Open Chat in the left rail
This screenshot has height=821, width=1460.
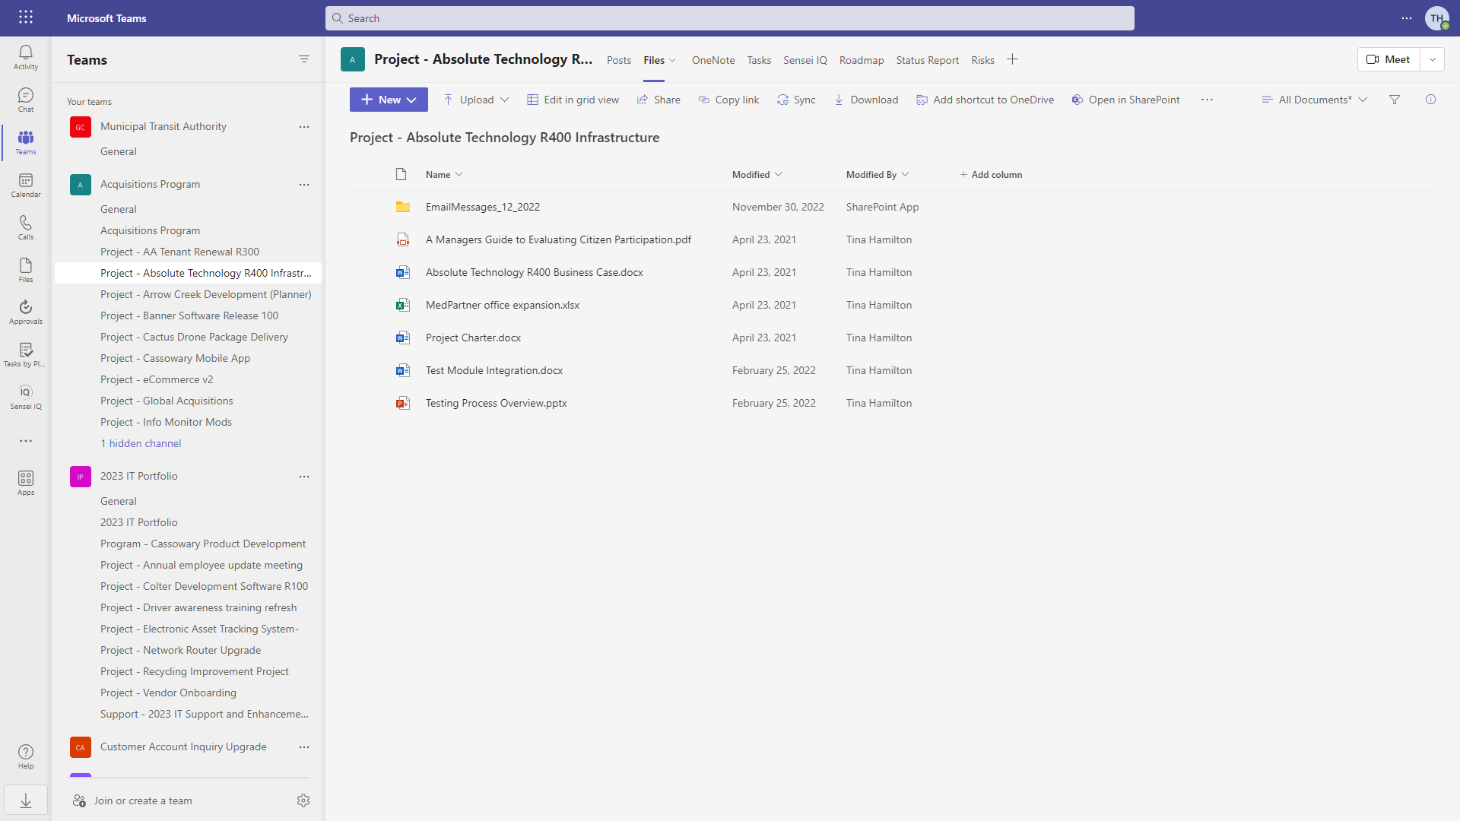[x=26, y=100]
